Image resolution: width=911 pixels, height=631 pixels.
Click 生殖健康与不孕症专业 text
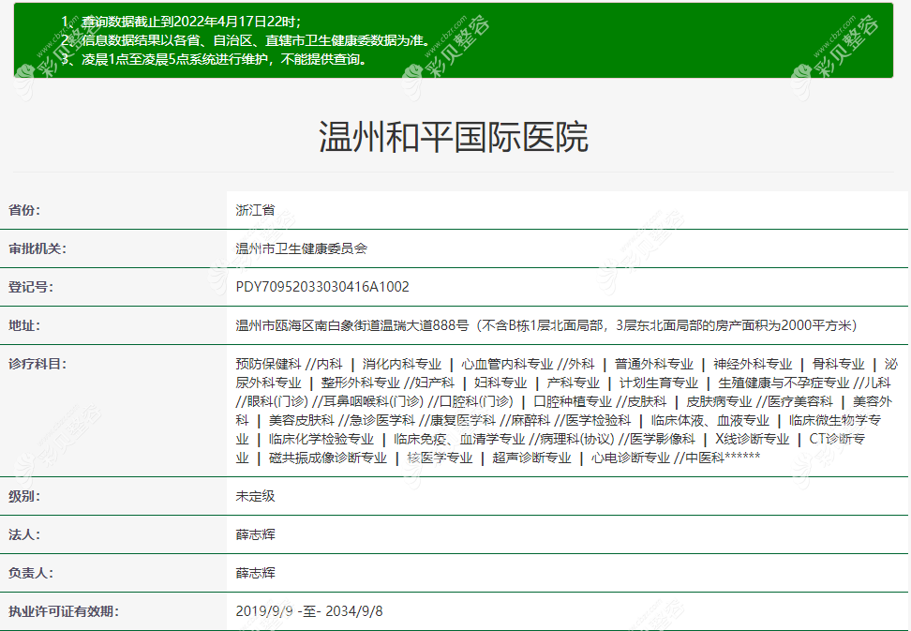click(x=784, y=383)
